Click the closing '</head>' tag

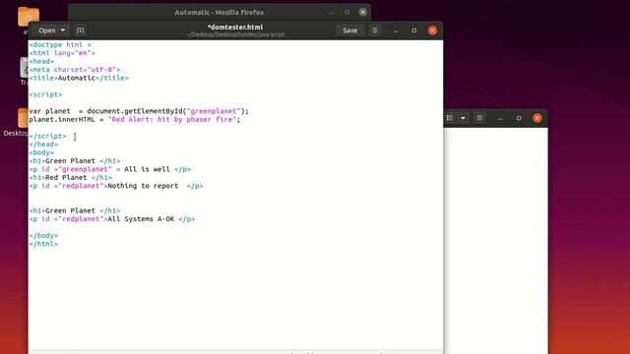pos(43,145)
